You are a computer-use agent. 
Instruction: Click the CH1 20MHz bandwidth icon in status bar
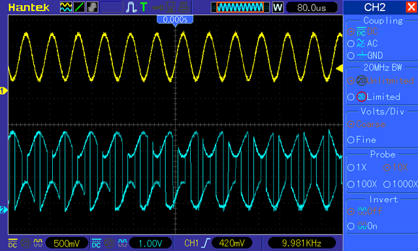[x=25, y=243]
